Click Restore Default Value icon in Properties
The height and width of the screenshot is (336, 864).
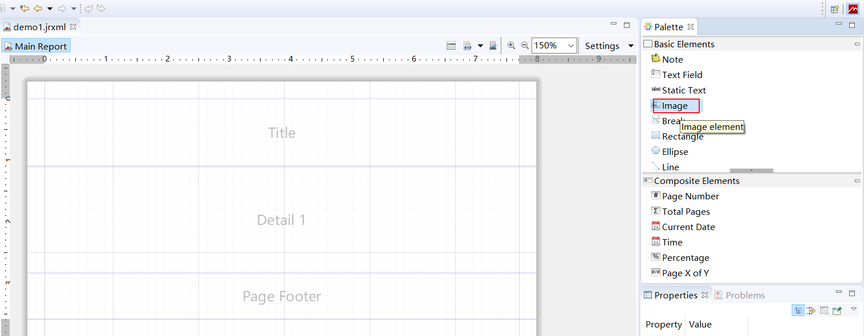(824, 310)
